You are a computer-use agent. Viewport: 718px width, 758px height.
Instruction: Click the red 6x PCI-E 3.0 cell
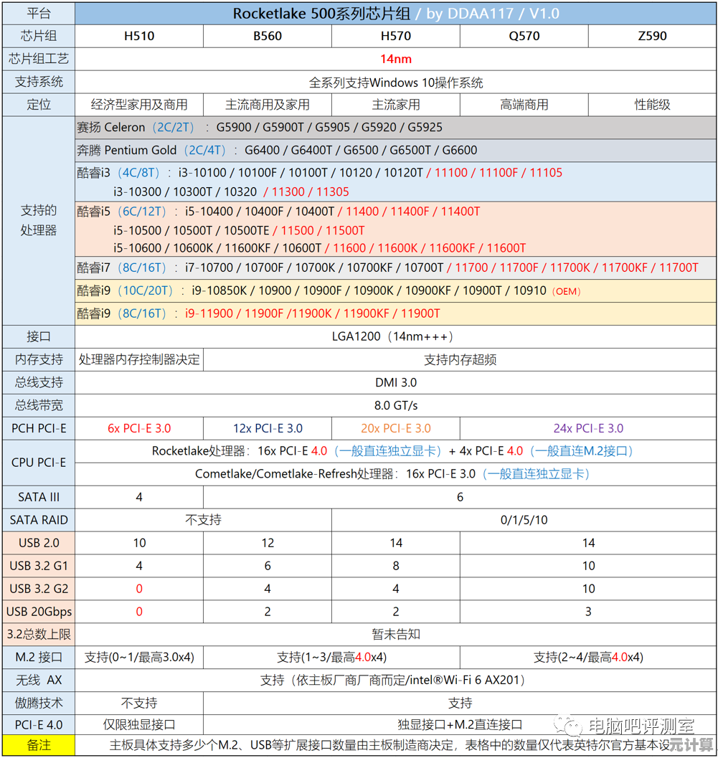[x=139, y=428]
